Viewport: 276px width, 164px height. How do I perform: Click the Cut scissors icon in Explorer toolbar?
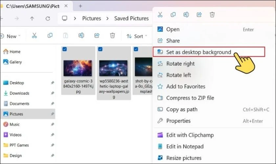click(x=34, y=36)
